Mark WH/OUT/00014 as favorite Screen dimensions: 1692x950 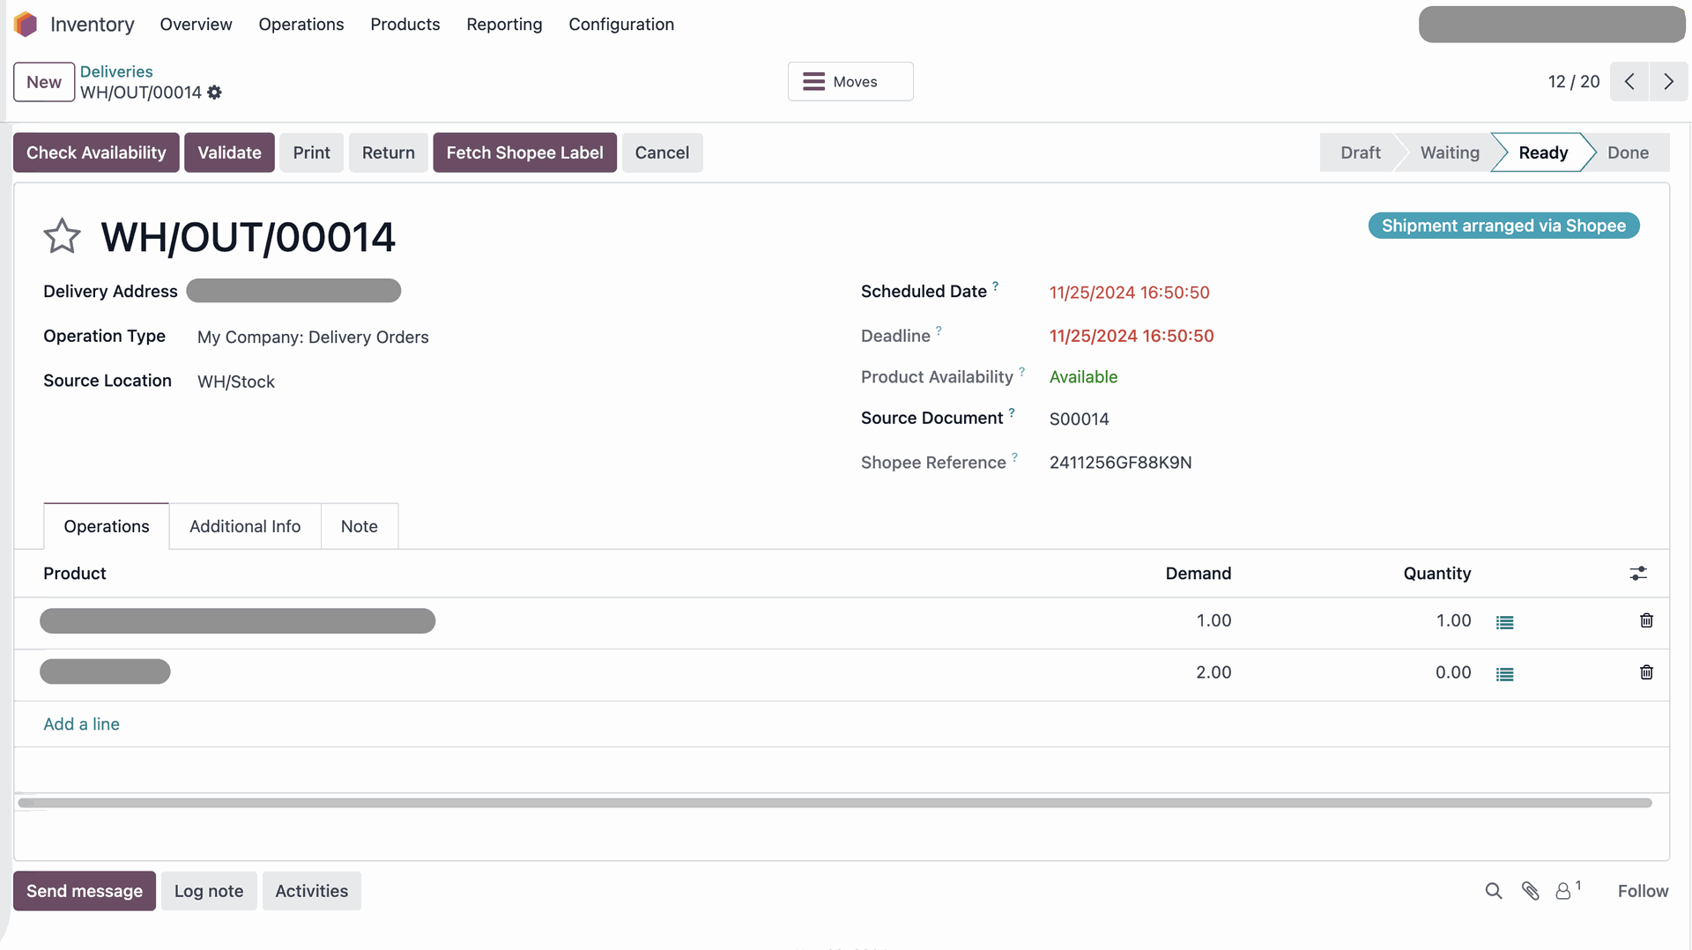tap(62, 236)
